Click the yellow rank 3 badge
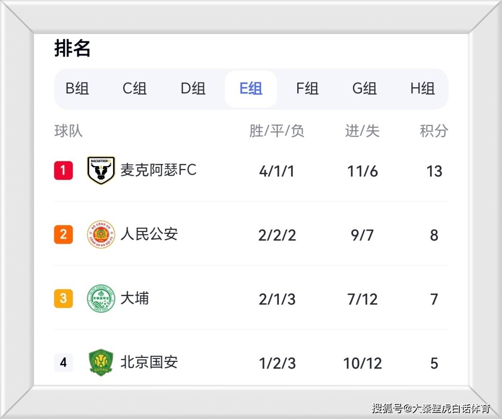Viewport: 502px width, 419px height. pos(64,299)
